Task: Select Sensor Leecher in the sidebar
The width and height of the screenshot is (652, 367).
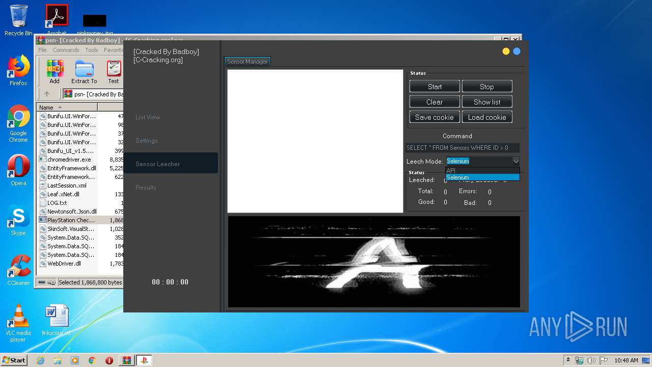Action: [x=171, y=164]
